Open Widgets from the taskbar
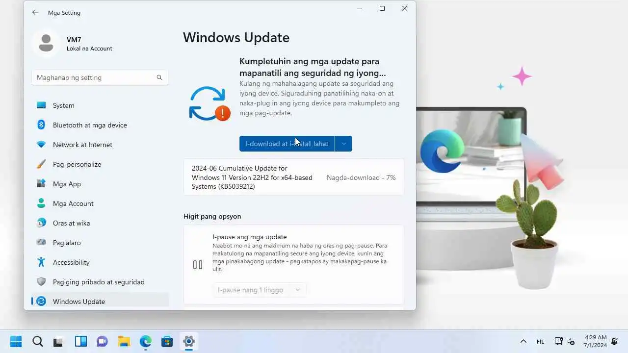628x353 pixels. pos(80,341)
